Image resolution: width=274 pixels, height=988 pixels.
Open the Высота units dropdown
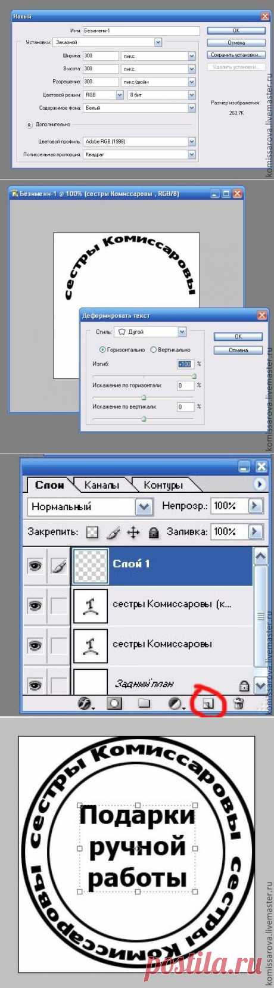[x=192, y=69]
